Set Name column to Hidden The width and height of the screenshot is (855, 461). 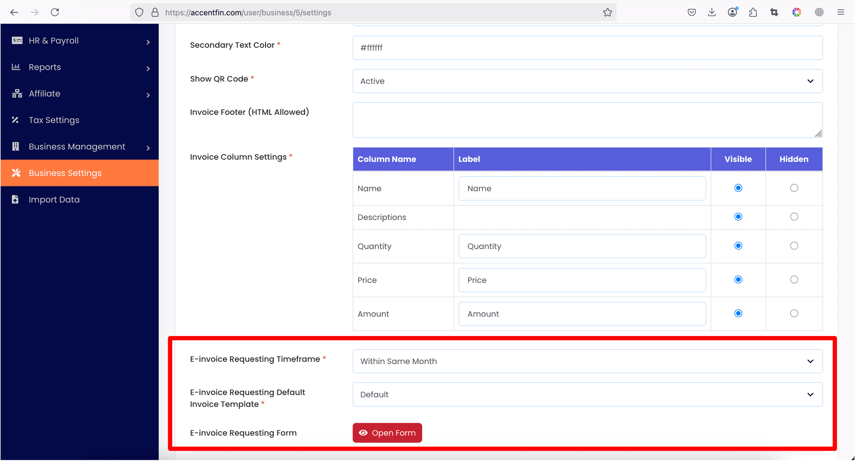tap(794, 188)
